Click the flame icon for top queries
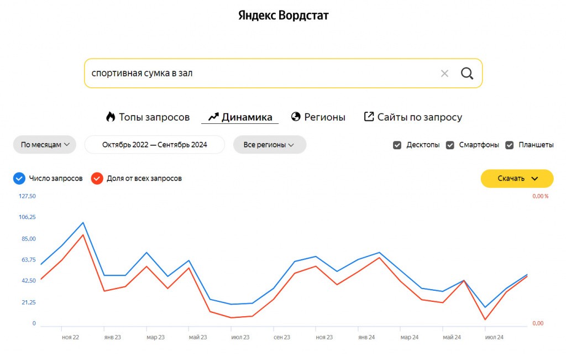 pyautogui.click(x=111, y=117)
